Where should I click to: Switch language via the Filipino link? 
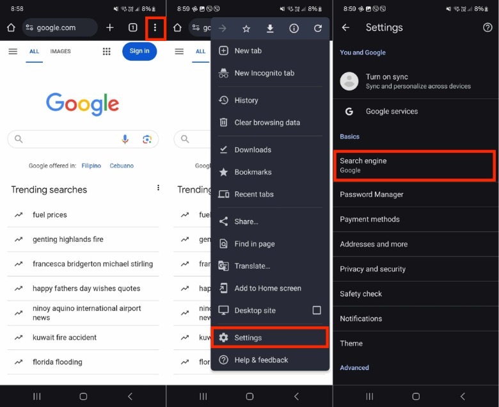(x=91, y=166)
